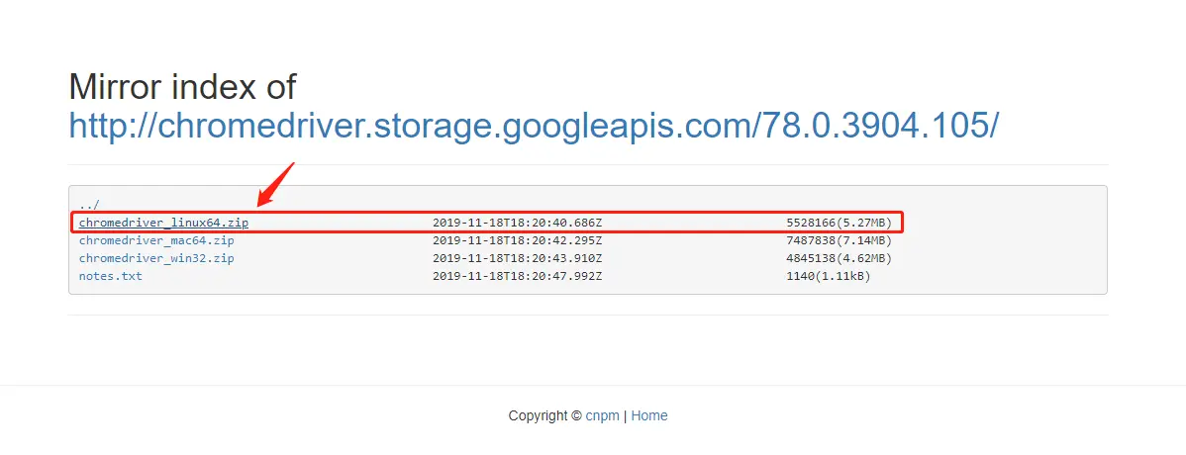Click the mac64 timestamp 2019-11-18T18:20:42.295Z
The image size is (1186, 455).
tap(517, 240)
